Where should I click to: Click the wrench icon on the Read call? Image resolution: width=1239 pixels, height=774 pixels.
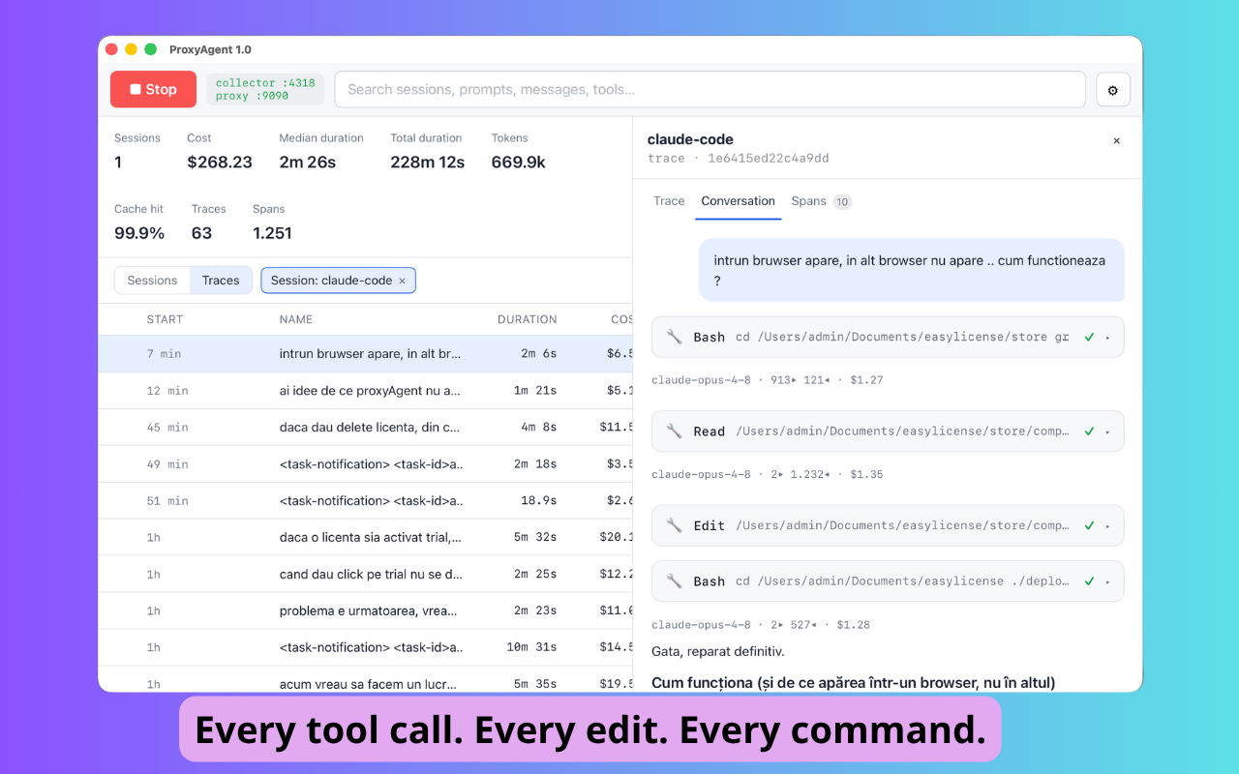[674, 432]
